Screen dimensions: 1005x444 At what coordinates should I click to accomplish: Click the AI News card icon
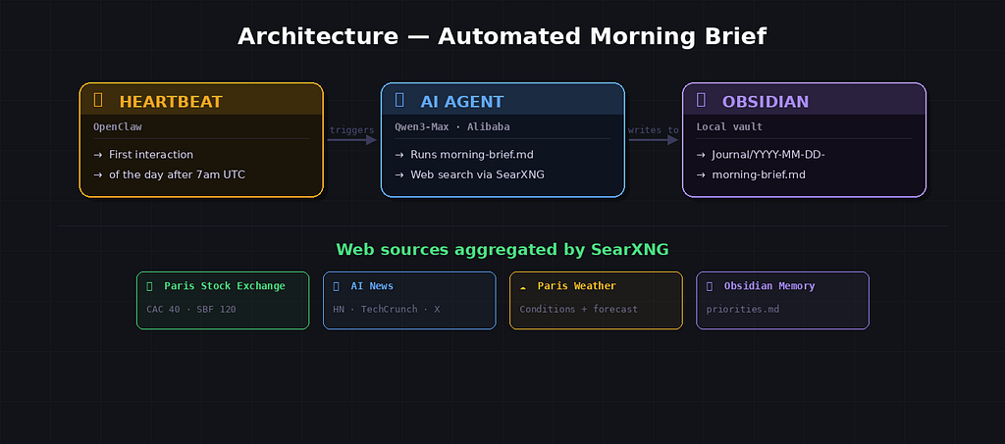(336, 286)
